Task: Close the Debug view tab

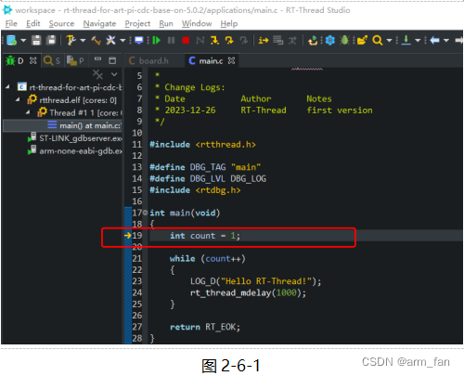Action: click(32, 60)
